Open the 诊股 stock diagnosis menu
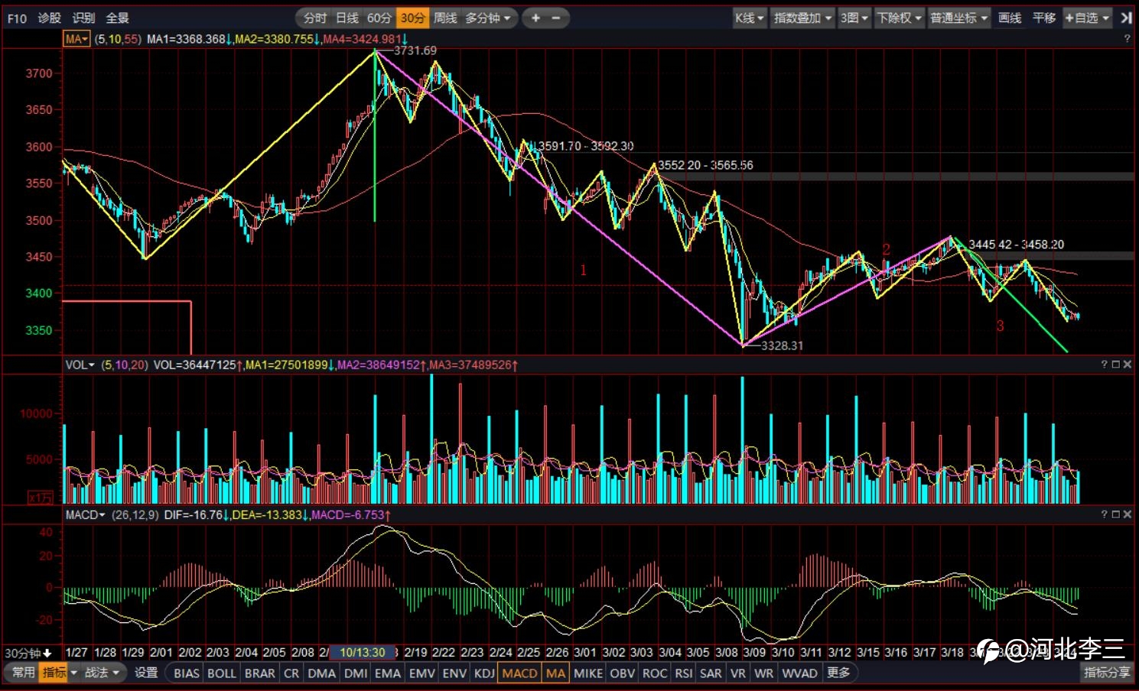 click(50, 18)
